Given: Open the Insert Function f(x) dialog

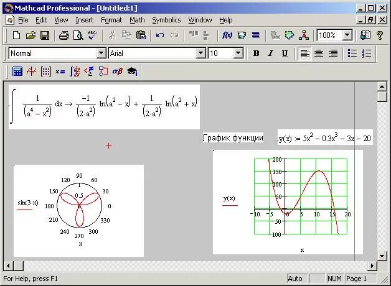Looking at the screenshot, I should (227, 35).
